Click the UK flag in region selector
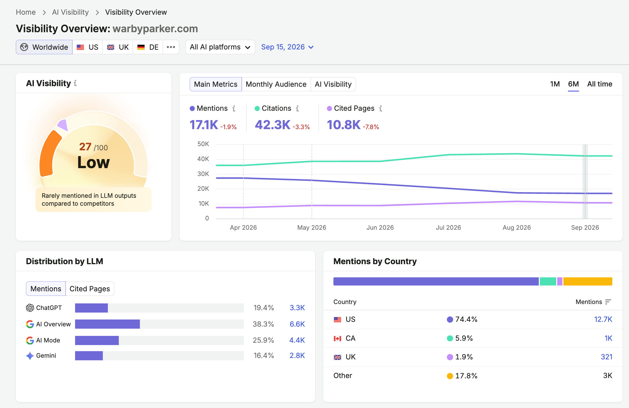Screen dimensions: 629x408 pyautogui.click(x=111, y=47)
